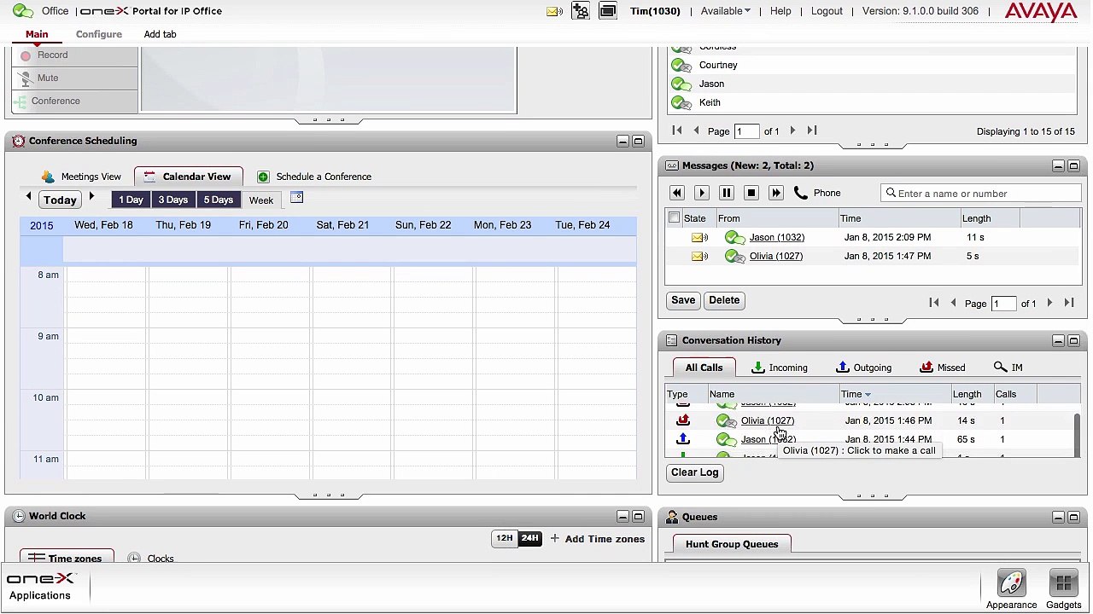Filter history by Missed calls
This screenshot has width=1093, height=614.
943,368
